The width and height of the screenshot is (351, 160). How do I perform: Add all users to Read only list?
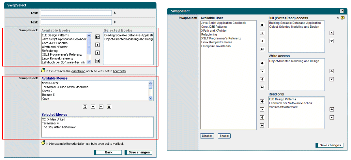pyautogui.click(x=262, y=101)
